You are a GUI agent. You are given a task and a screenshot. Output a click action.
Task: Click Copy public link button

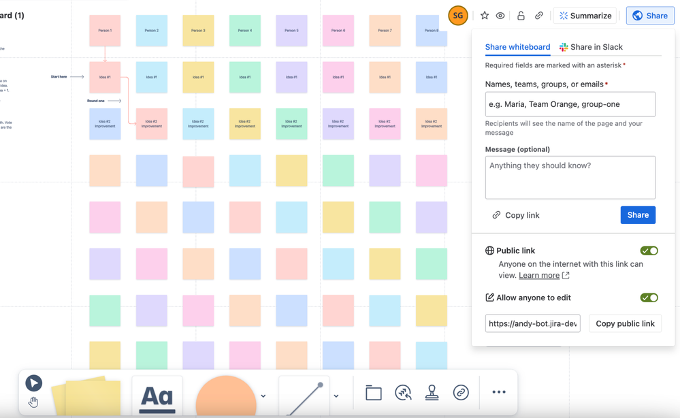[625, 323]
